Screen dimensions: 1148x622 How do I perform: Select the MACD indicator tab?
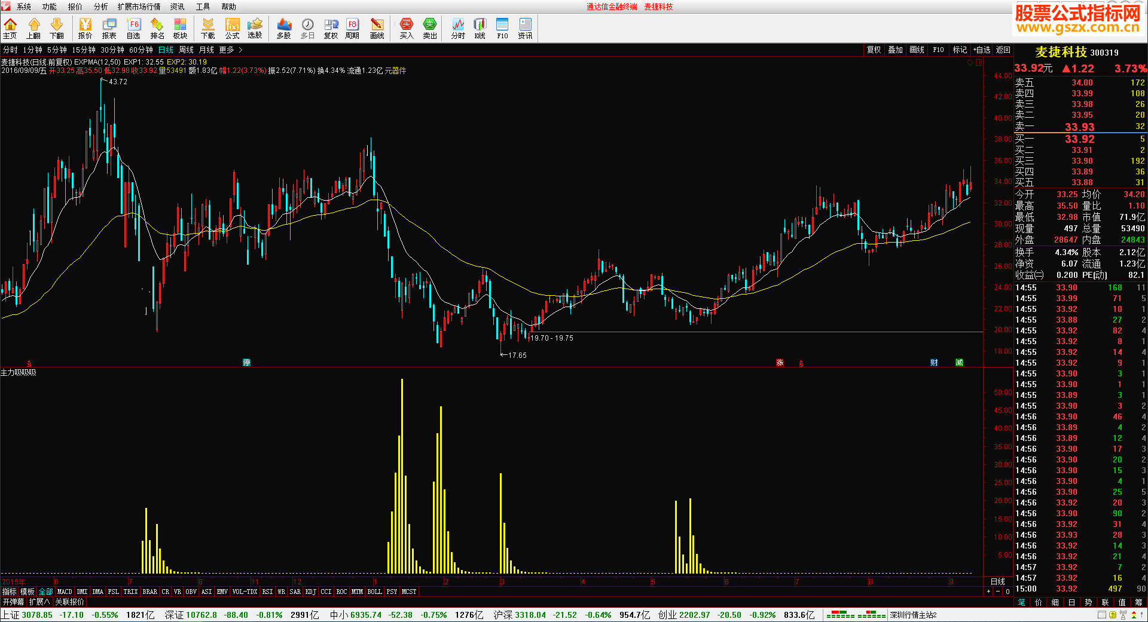(65, 592)
